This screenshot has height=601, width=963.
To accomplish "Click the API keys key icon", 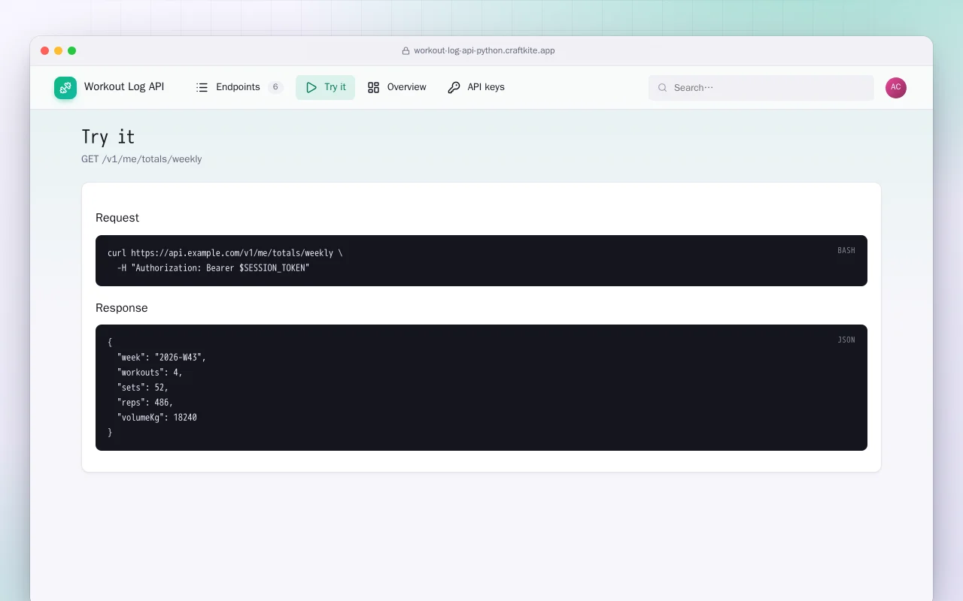I will pyautogui.click(x=454, y=87).
